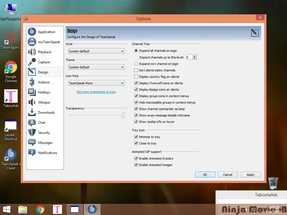This screenshot has width=287, height=215.
Task: Select Expand own channel on login
Action: [136, 64]
